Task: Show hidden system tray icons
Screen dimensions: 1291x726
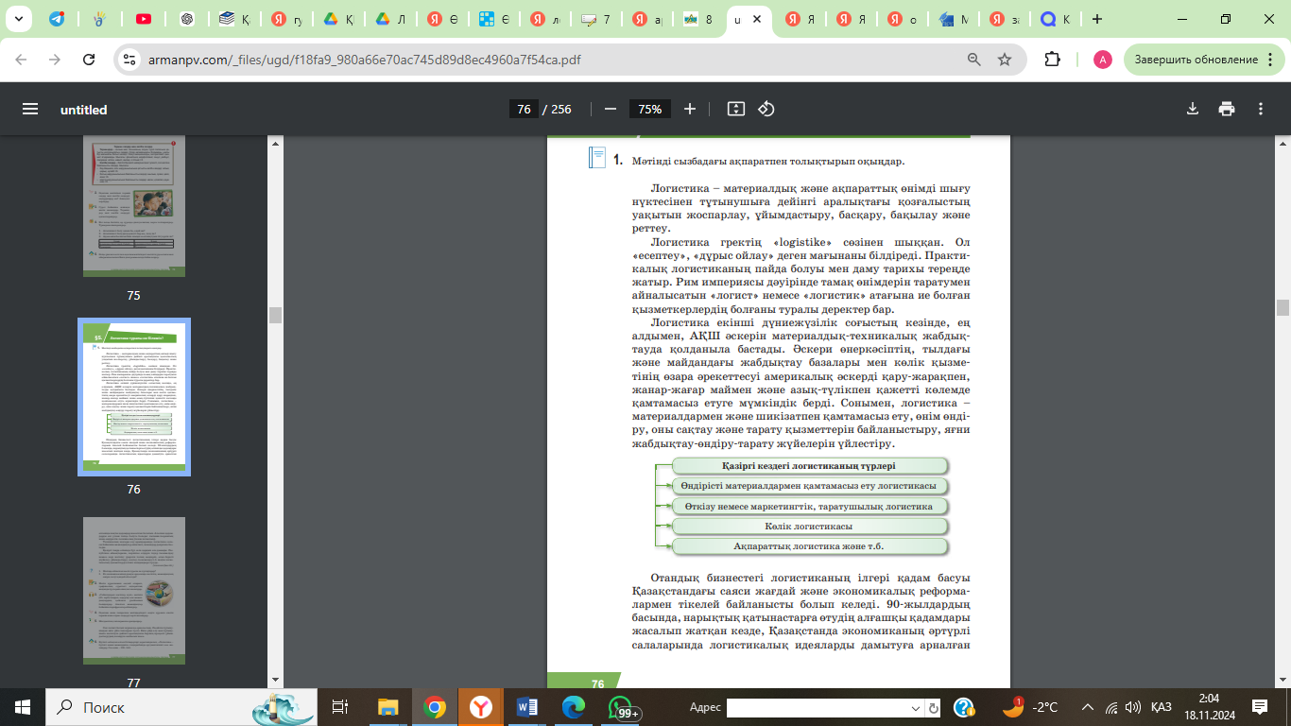Action: (1087, 707)
